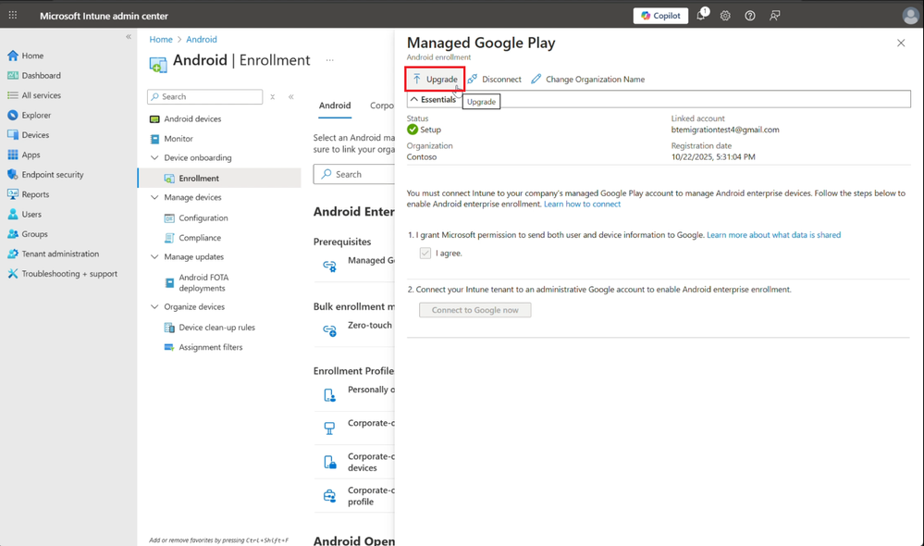Open Assignment filters item
The image size is (924, 546).
click(x=203, y=347)
